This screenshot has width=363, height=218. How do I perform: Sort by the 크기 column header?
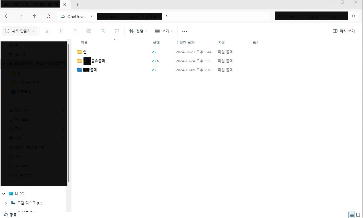tap(256, 43)
